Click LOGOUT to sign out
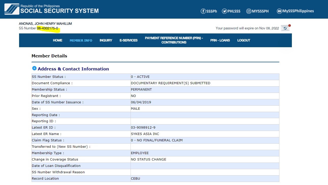Viewport: 328px width, 185px height. coord(244,40)
